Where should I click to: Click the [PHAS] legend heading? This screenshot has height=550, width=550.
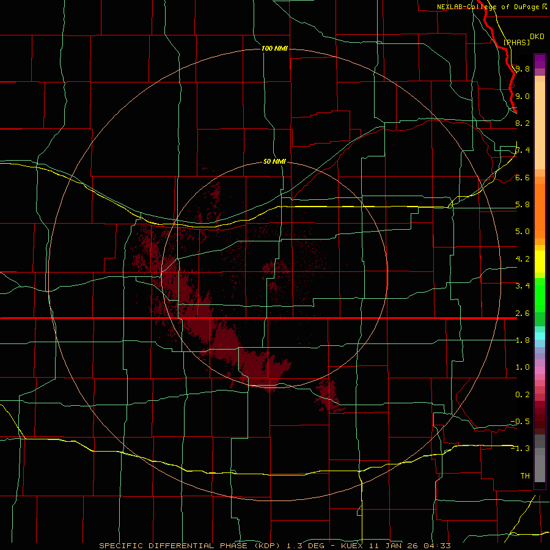[x=516, y=42]
